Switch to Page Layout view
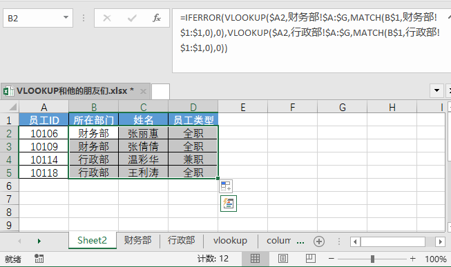Viewport: 451px width, 267px height. click(x=282, y=259)
